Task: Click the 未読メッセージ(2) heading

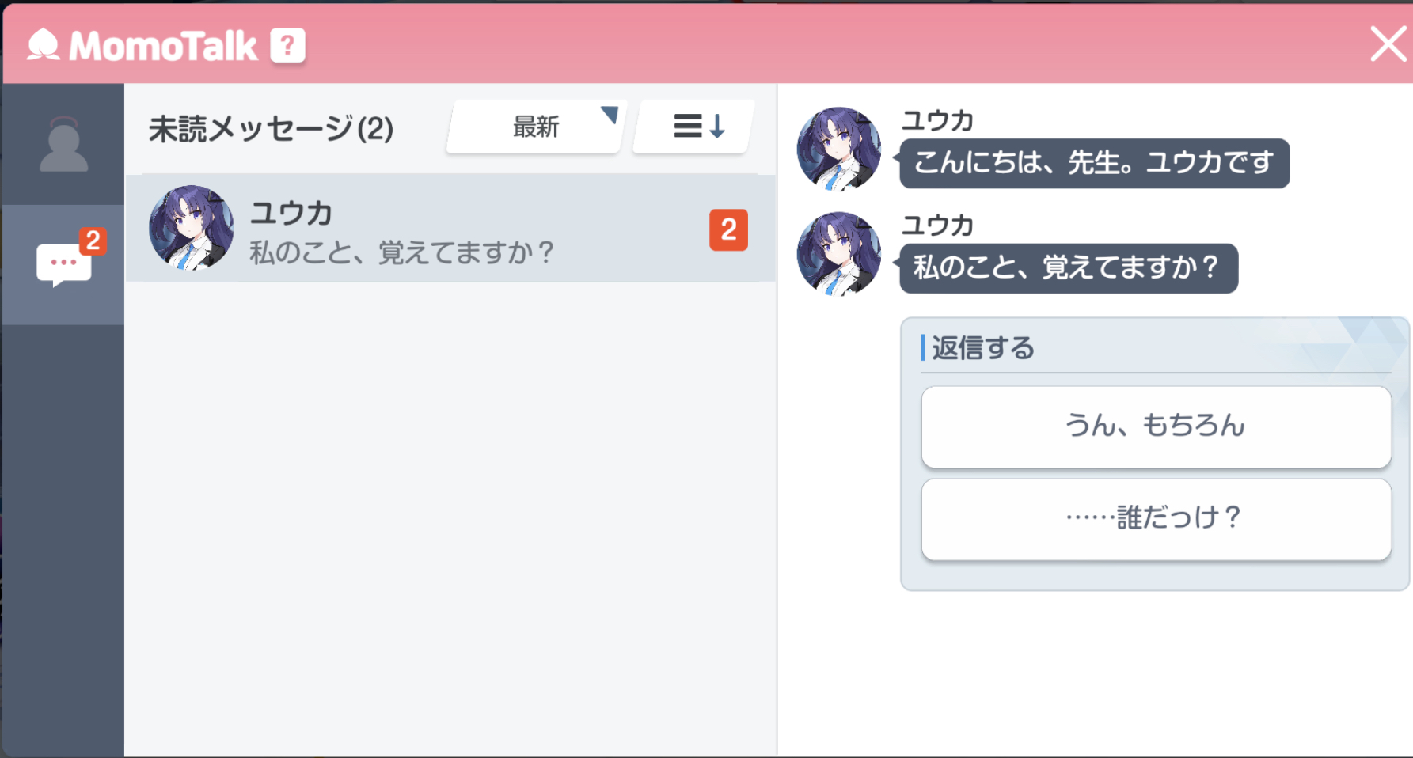Action: click(272, 128)
